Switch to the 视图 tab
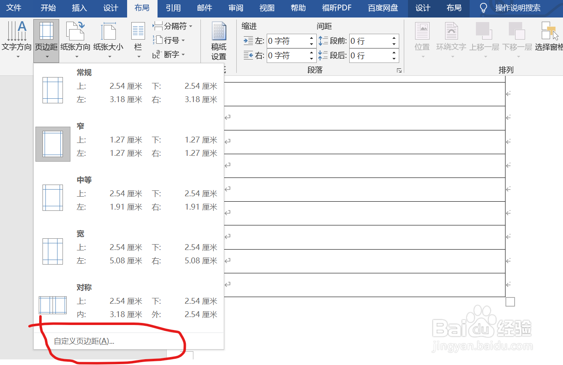Viewport: 563px width, 365px height. [x=267, y=8]
